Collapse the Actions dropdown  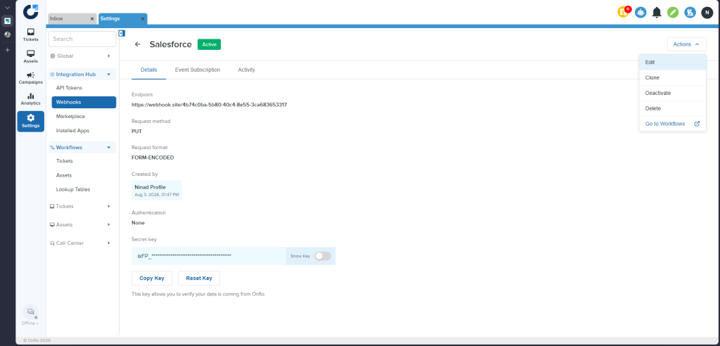(686, 44)
